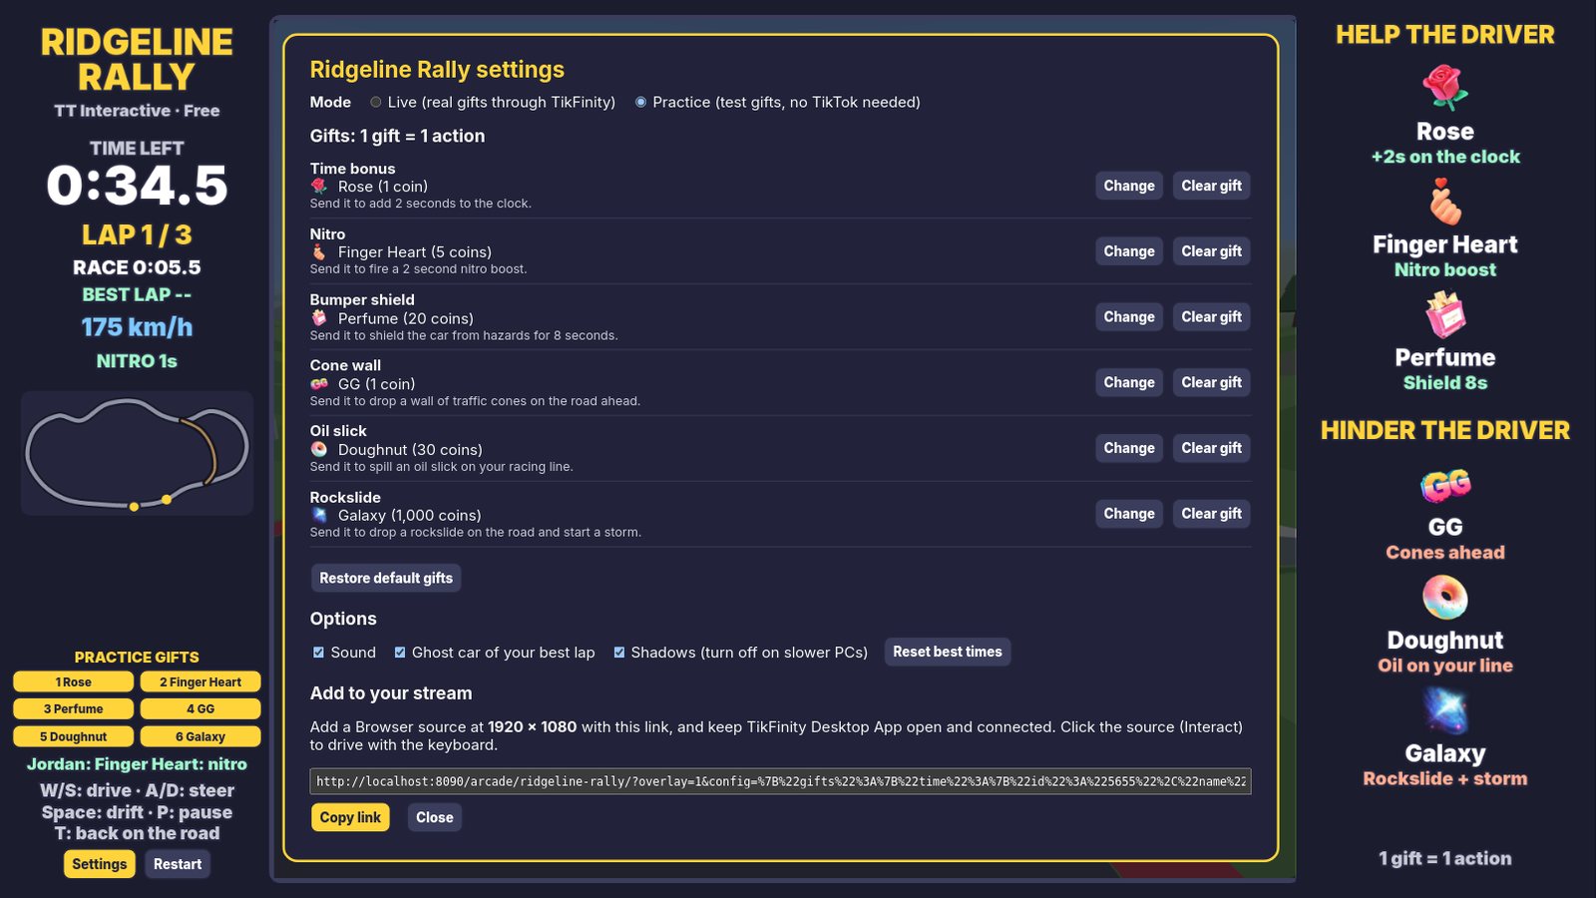Clear the Rockslide gift
Image resolution: width=1596 pixels, height=898 pixels.
tap(1211, 514)
